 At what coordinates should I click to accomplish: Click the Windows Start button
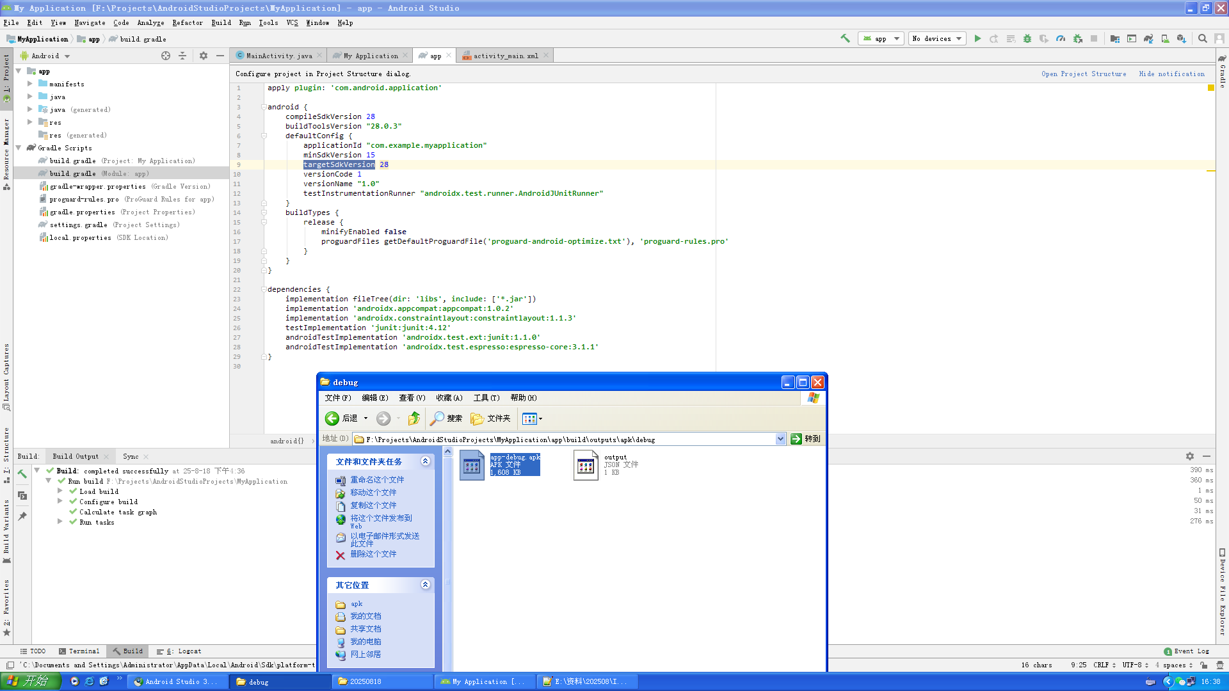click(30, 681)
